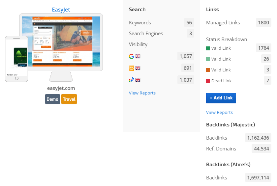
Task: Open the EasyJet project title link
Action: click(x=61, y=10)
